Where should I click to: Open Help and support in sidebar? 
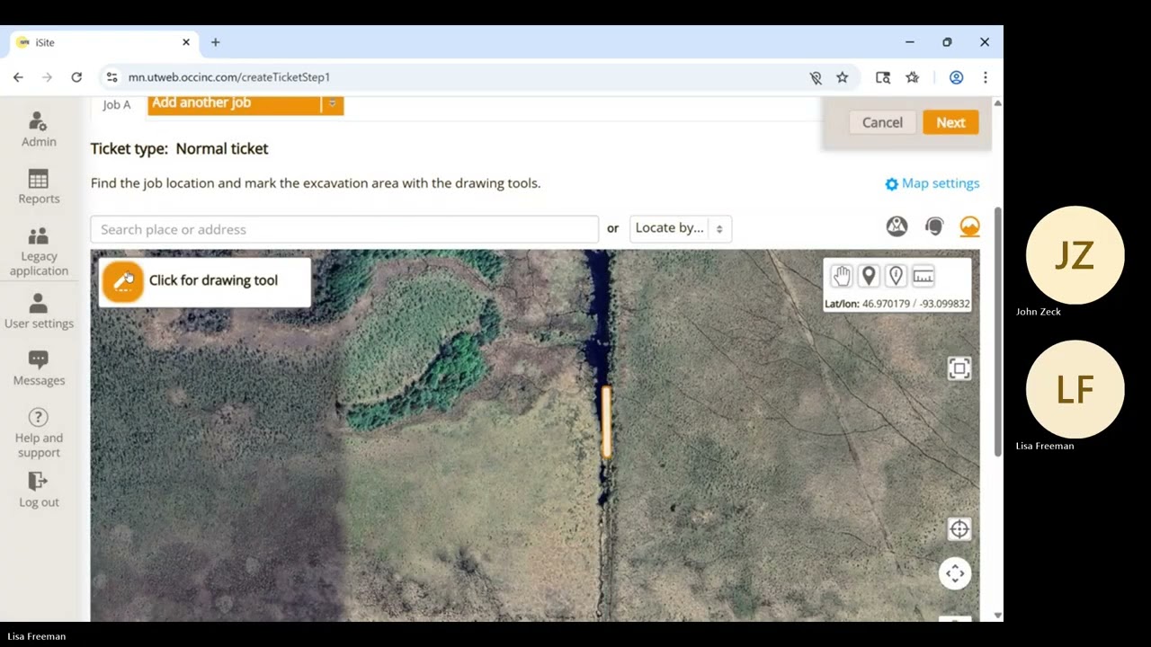(39, 433)
